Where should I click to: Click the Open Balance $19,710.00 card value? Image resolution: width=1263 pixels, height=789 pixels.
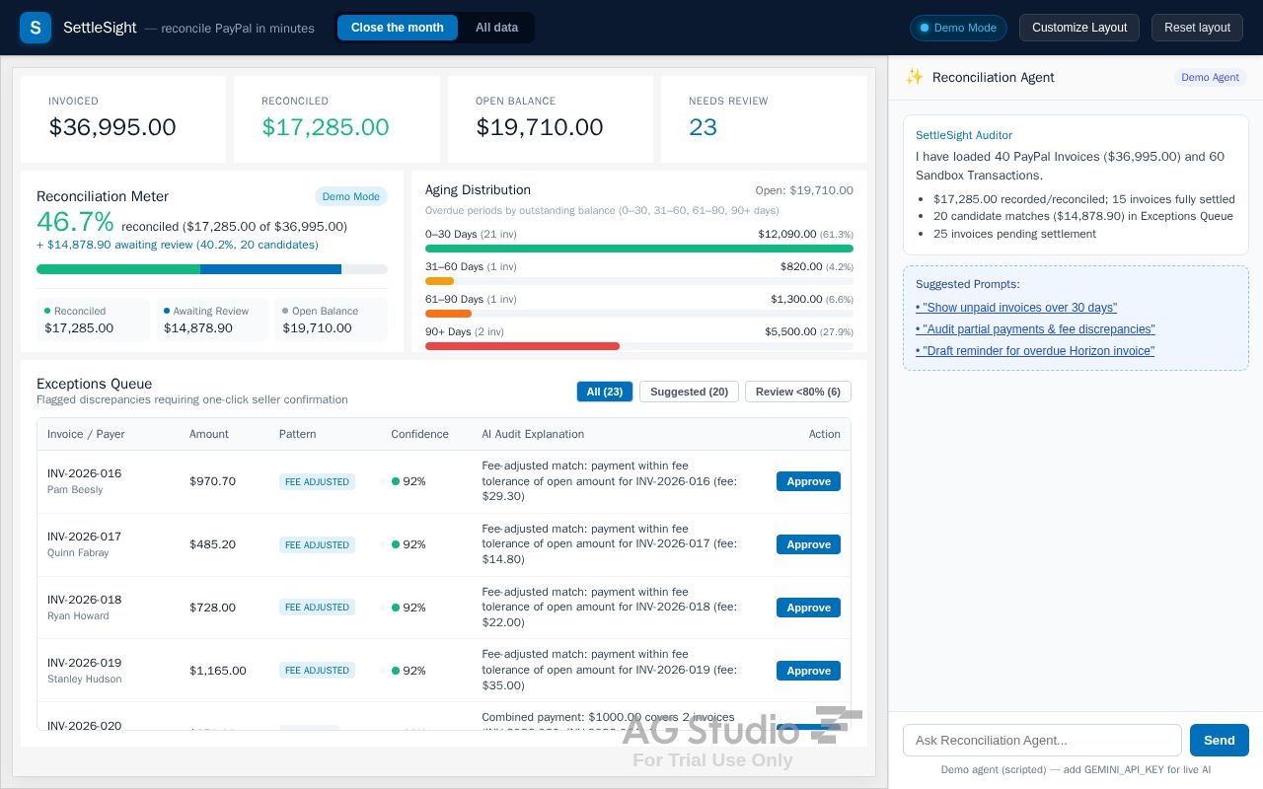(540, 127)
